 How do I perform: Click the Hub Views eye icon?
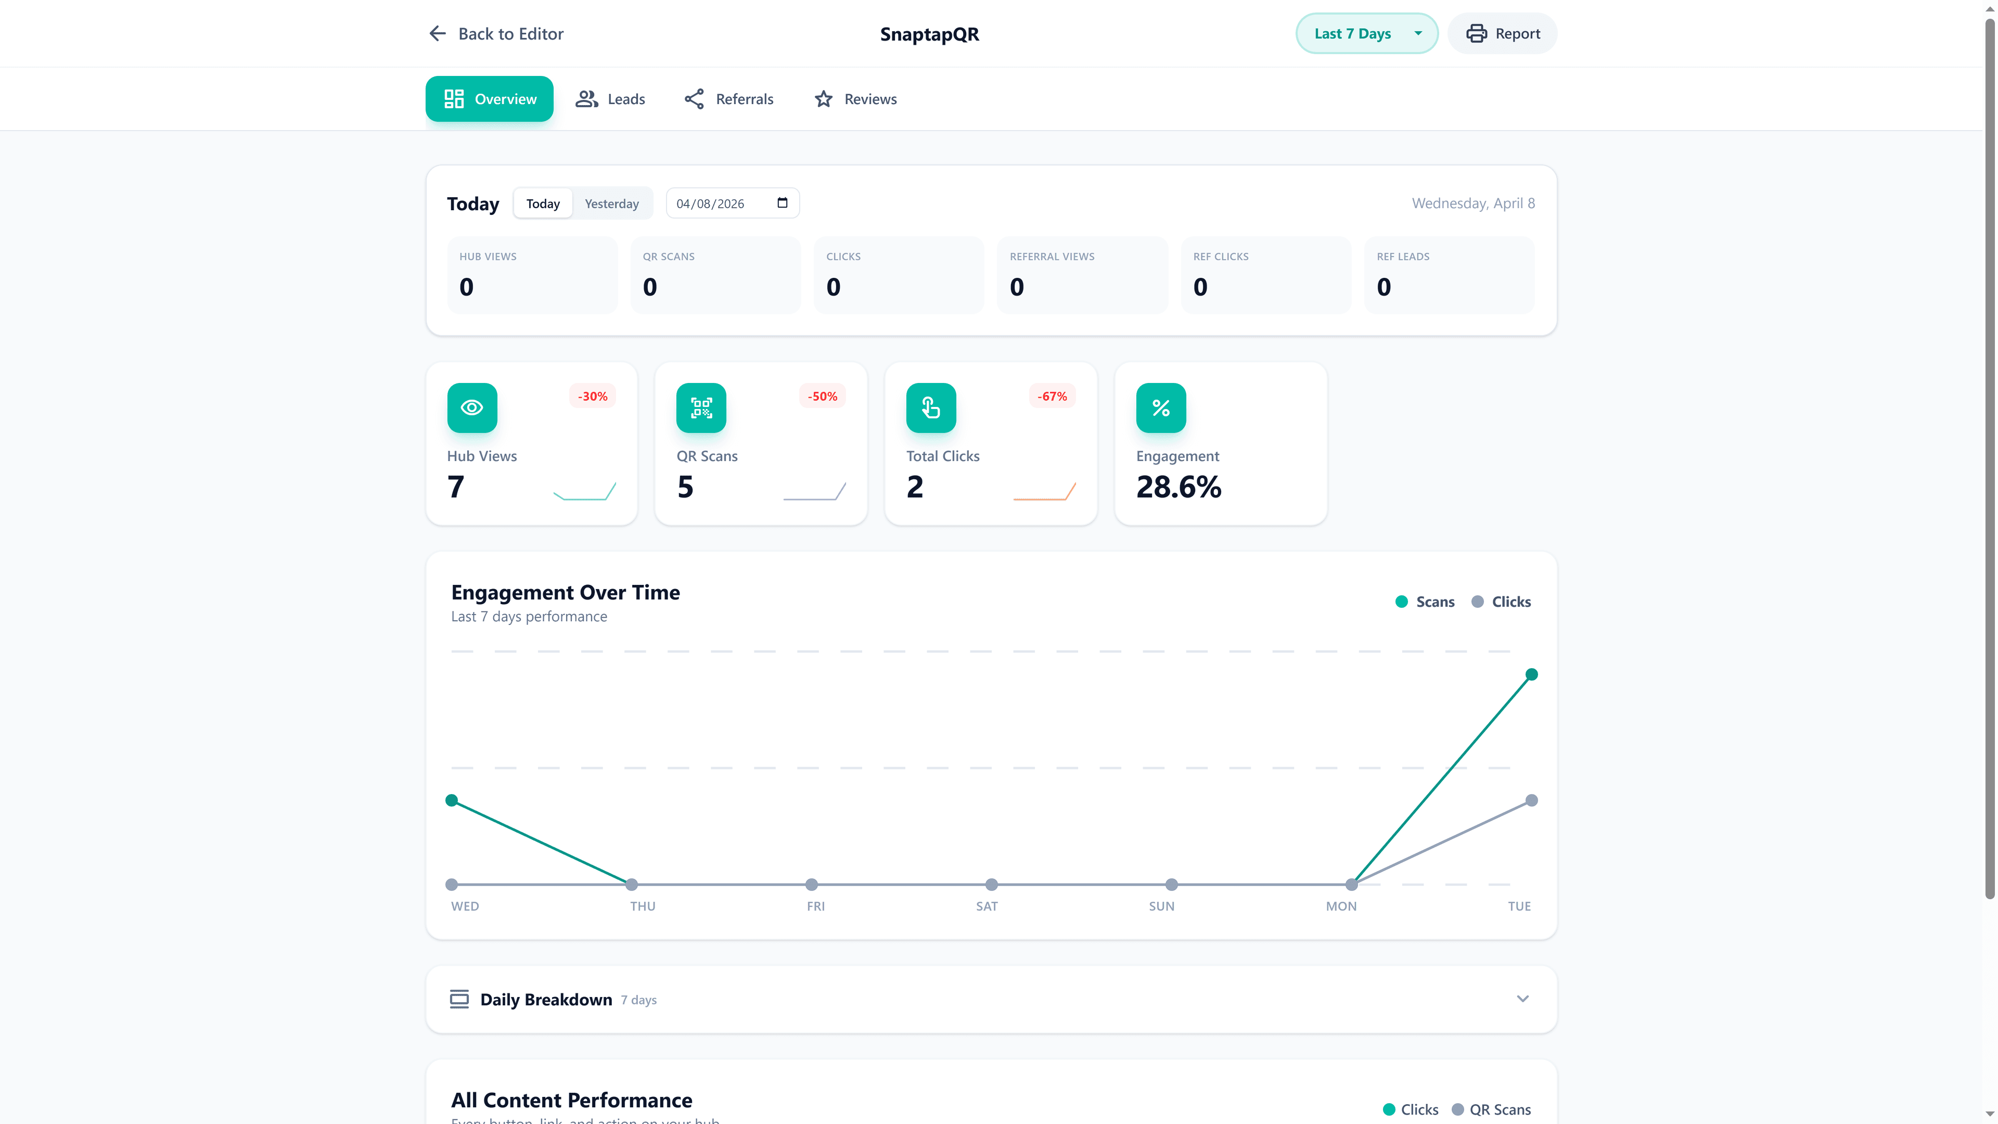(x=471, y=407)
